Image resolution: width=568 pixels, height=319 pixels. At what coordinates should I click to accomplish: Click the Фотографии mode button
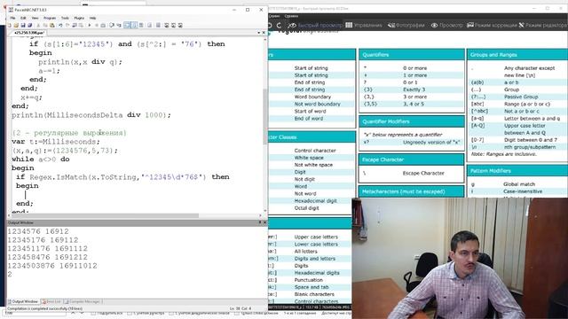[406, 26]
